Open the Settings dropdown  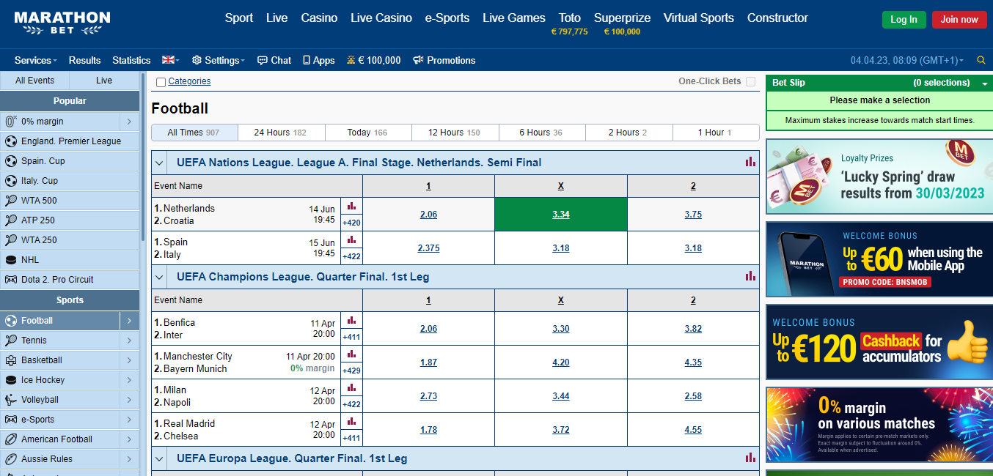pos(219,60)
